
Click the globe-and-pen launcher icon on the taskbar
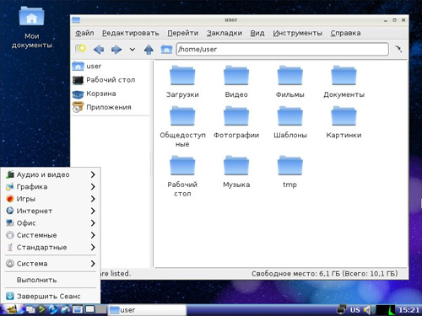point(65,310)
